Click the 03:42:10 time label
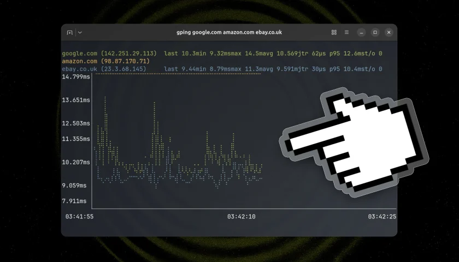 click(x=241, y=217)
